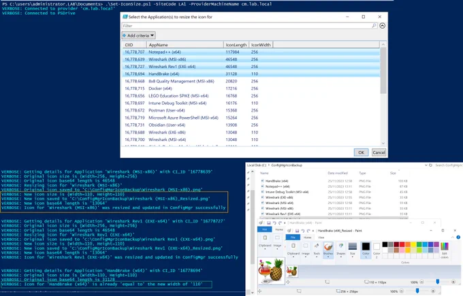Click zoom in plus in Resized Paint status bar
The image size is (463, 296).
(453, 282)
